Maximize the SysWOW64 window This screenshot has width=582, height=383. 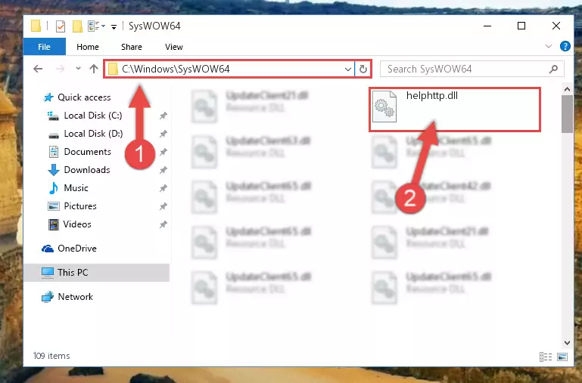[x=521, y=26]
